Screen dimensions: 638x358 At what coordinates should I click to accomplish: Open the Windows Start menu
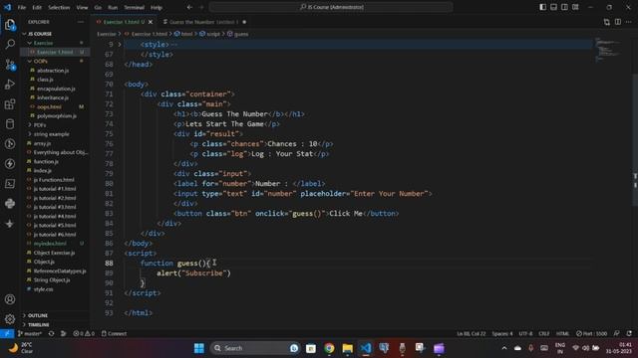coord(199,348)
